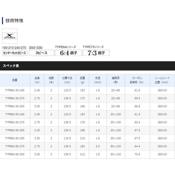Image resolution: width=175 pixels, height=175 pixels.
Task: Click the TYPE73シリーズ label
Action: click(93, 47)
